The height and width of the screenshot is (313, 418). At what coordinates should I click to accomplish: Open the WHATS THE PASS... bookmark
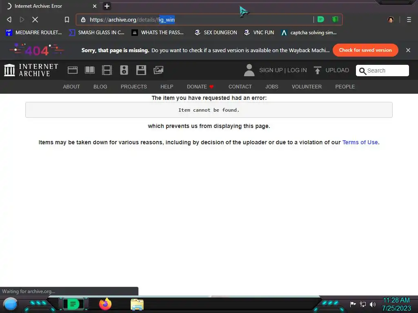point(158,33)
